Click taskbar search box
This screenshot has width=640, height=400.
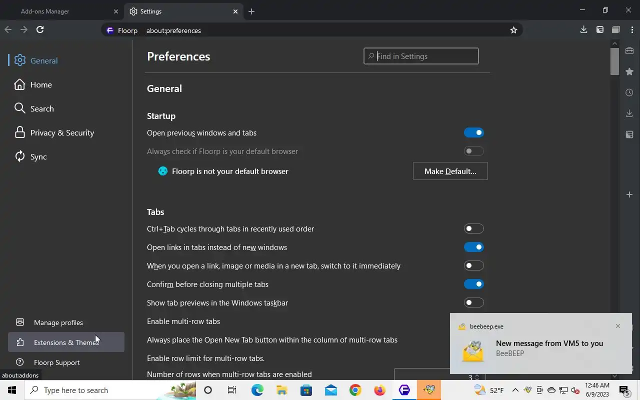click(x=110, y=390)
